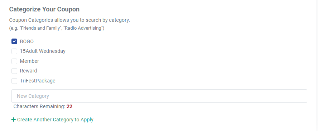318x131 pixels.
Task: Click the white checkmark inside BOGO box
Action: pyautogui.click(x=14, y=42)
